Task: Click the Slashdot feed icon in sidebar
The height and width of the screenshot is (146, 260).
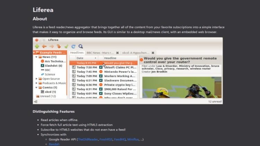Action: coord(42,65)
